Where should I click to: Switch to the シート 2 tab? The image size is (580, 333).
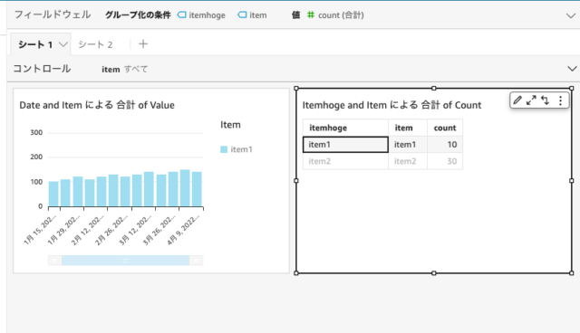(x=95, y=44)
